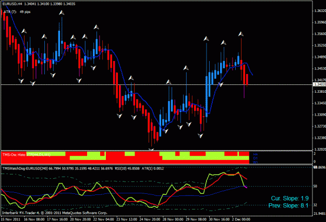Click the 1.3560 price scale label
The image size is (326, 222).
coord(320,34)
